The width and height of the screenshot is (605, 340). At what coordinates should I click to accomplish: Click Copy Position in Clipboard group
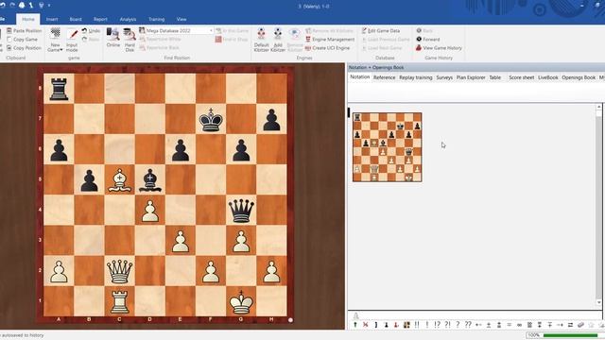[24, 48]
